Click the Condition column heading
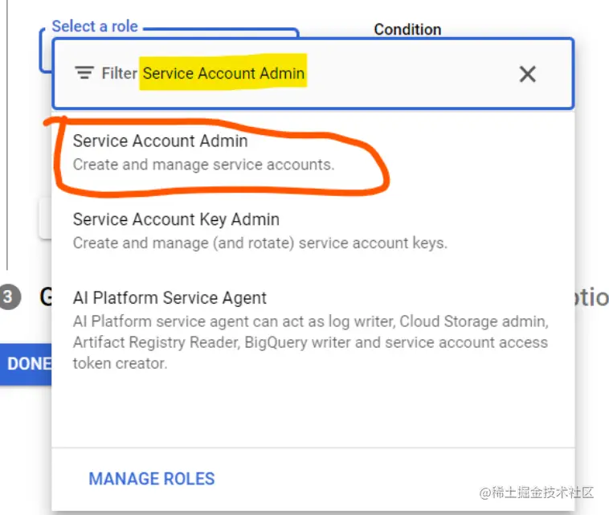This screenshot has height=515, width=609. (x=407, y=29)
